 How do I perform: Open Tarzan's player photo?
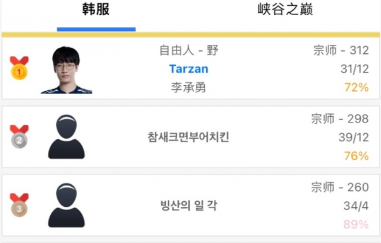point(67,70)
